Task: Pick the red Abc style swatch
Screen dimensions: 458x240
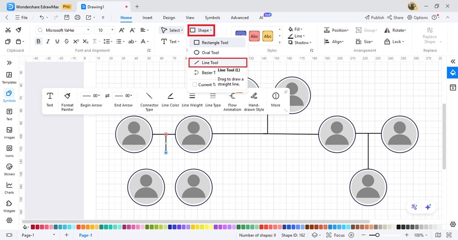Action: tap(254, 36)
